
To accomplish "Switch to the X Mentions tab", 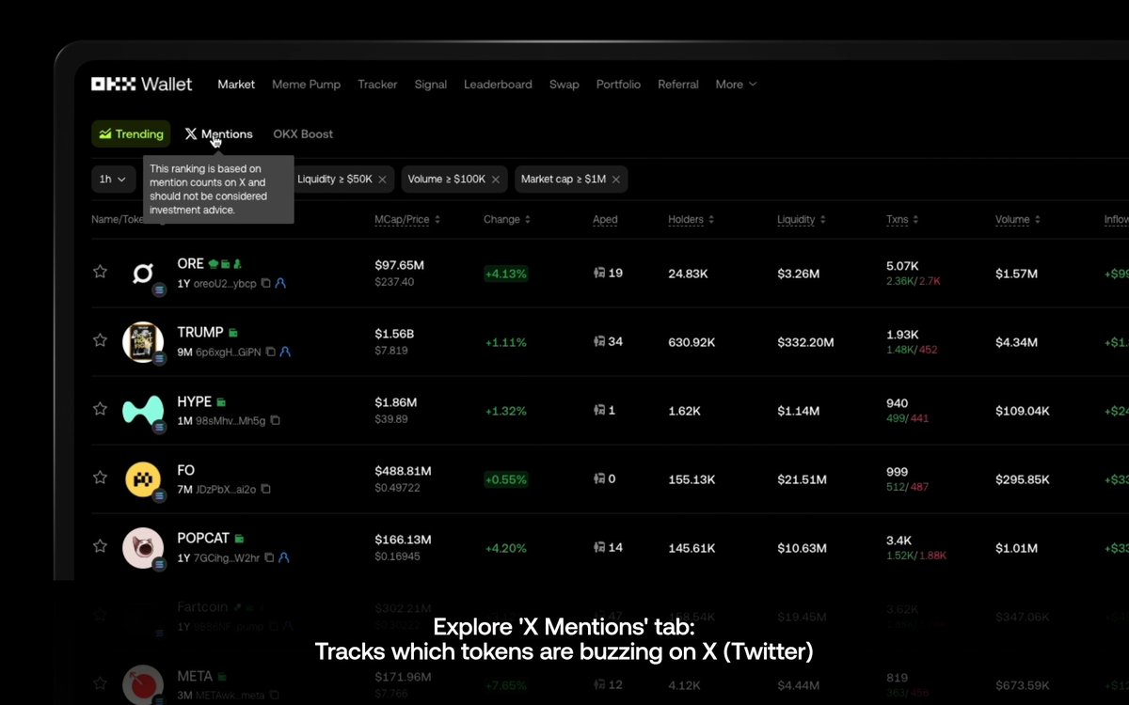I will coord(218,134).
